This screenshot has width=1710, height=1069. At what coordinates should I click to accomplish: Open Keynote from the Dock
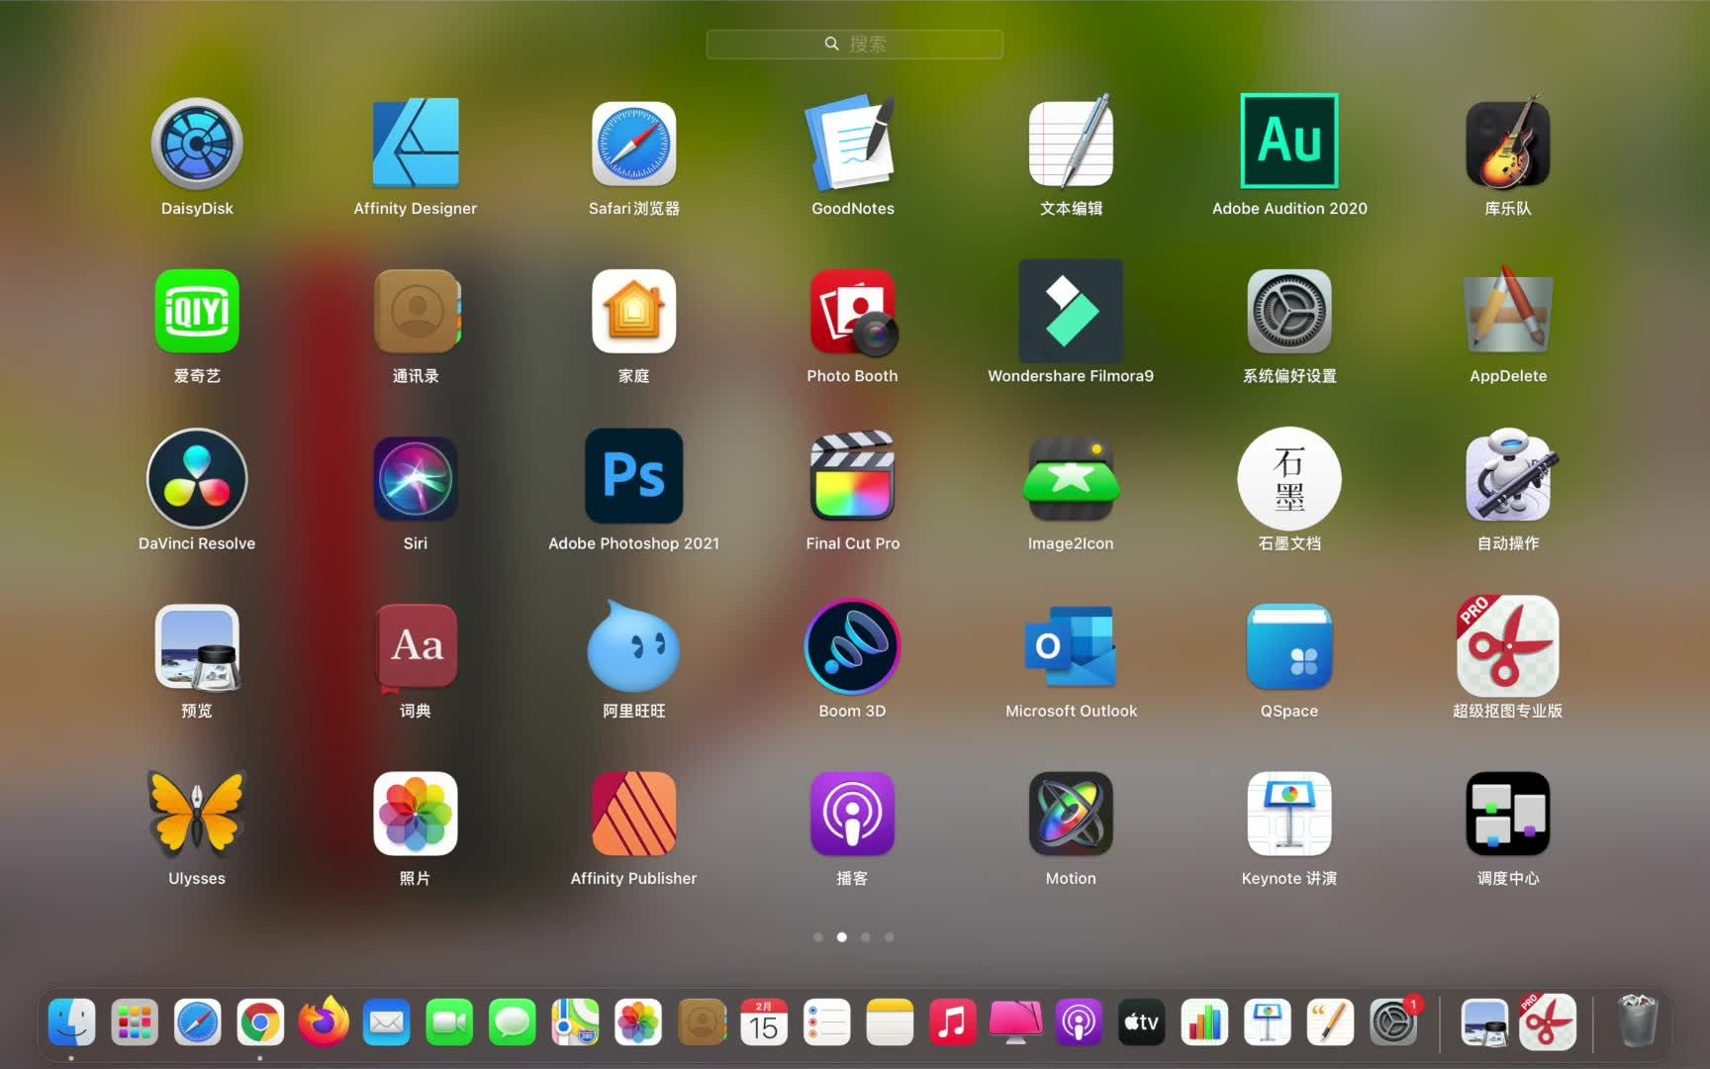pos(1268,1021)
